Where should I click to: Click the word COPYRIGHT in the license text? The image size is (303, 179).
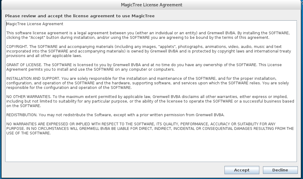click(17, 47)
